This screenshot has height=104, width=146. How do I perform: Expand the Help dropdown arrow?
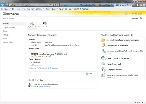pos(72,9)
